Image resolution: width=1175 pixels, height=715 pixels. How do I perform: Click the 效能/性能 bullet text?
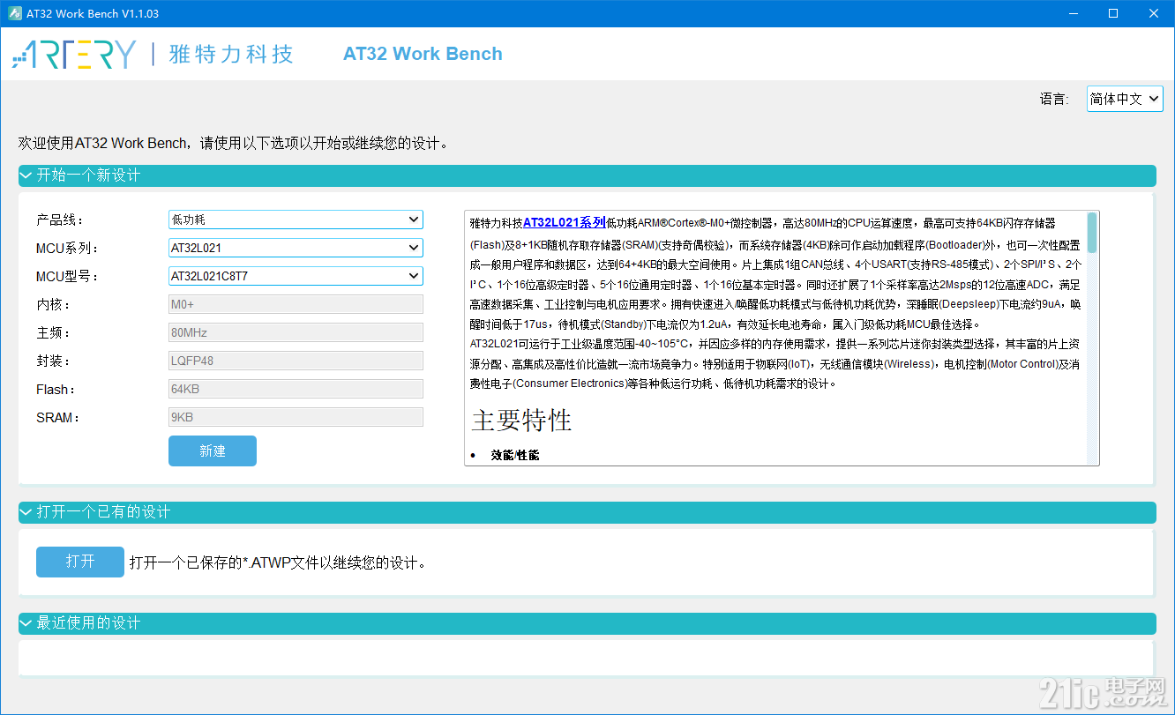515,455
